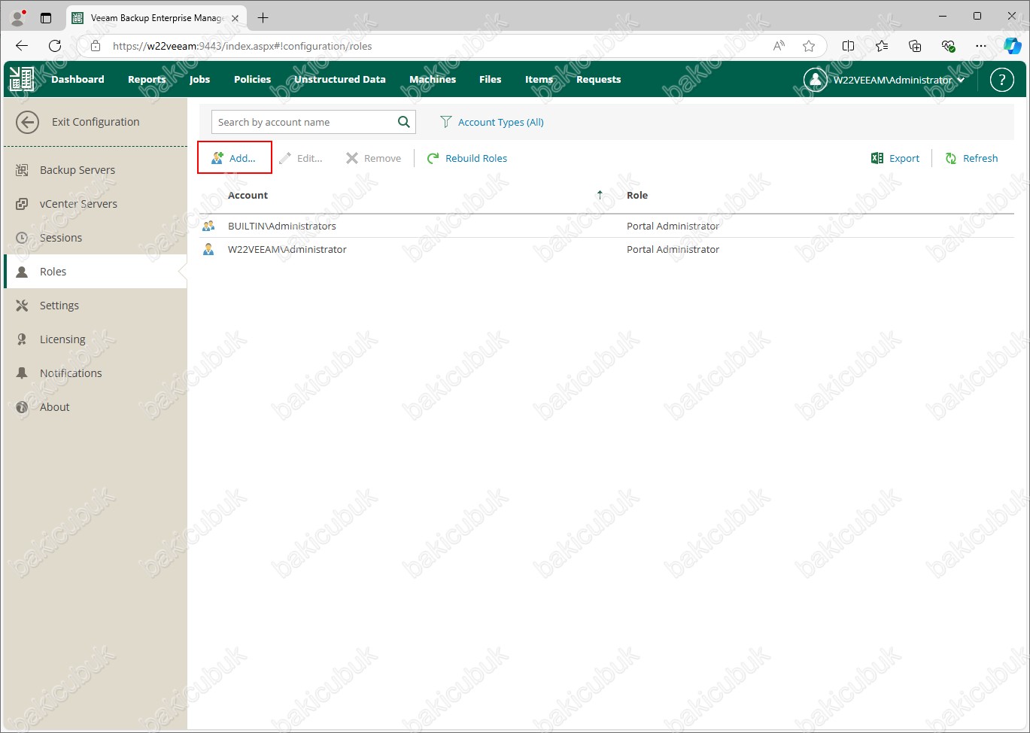Open the Help question mark icon
The width and height of the screenshot is (1030, 733).
[x=1001, y=79]
